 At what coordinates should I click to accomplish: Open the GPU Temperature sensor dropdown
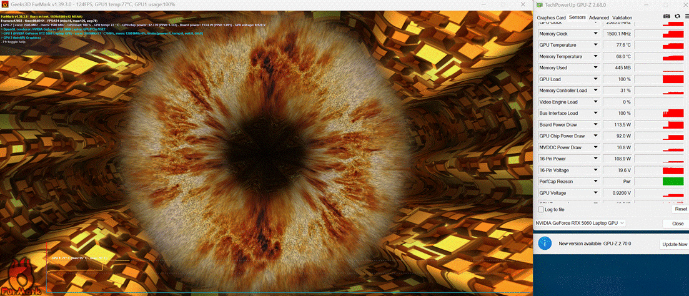click(x=597, y=45)
